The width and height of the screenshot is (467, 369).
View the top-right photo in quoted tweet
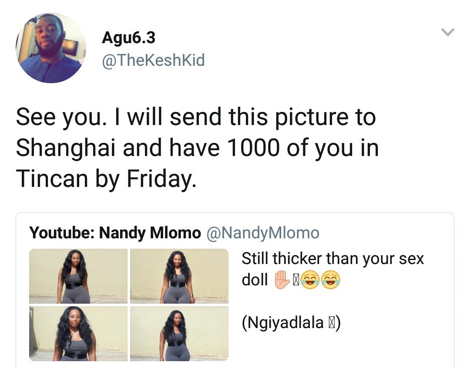179,276
